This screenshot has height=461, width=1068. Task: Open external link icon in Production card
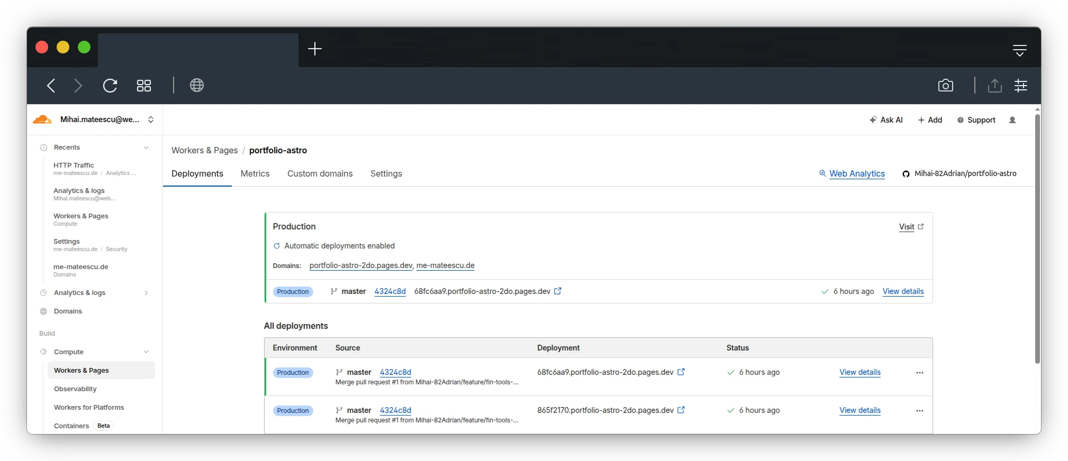(557, 291)
